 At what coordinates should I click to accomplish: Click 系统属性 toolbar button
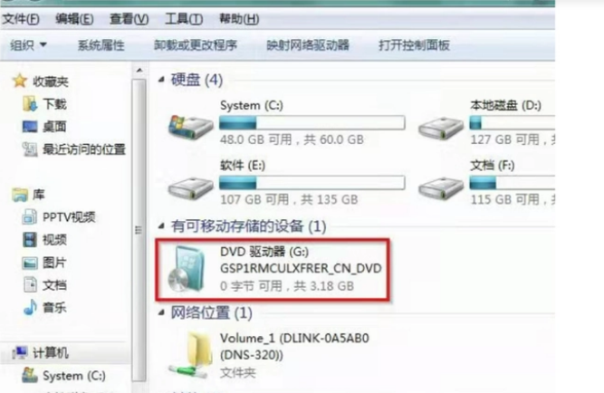tap(101, 45)
